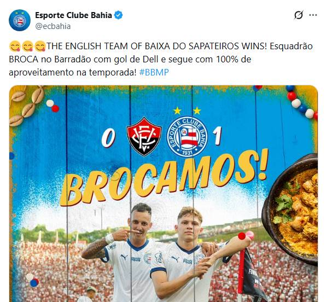
Task: Click the moqueca dish in the image
Action: click(x=291, y=209)
